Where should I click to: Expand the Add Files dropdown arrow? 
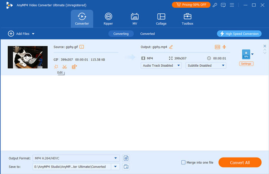point(33,34)
